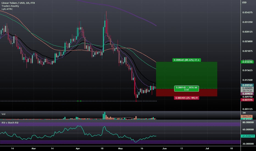Click the 0.007295 red stop price tag

[247, 100]
